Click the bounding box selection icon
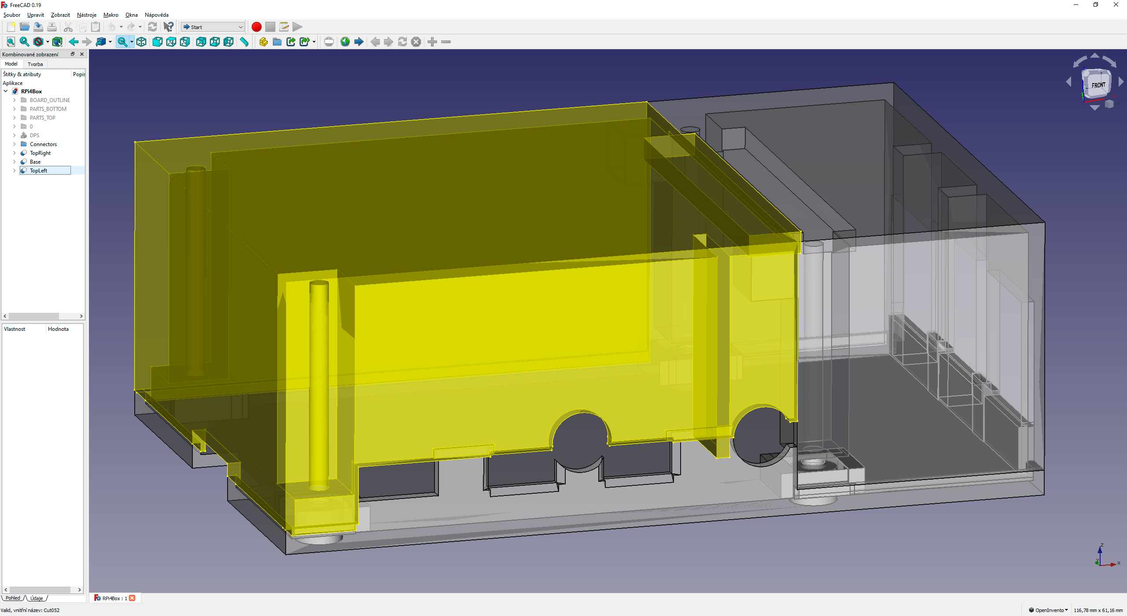The width and height of the screenshot is (1127, 616). (57, 42)
